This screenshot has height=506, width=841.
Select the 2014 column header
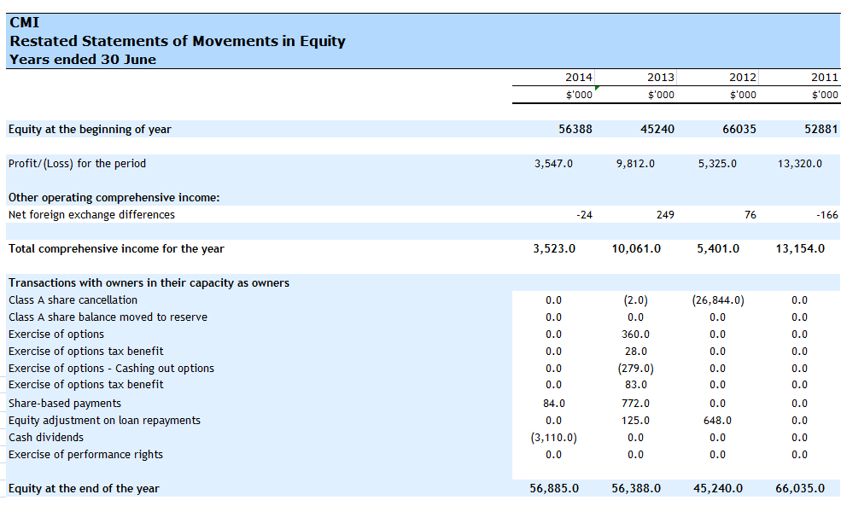click(x=578, y=77)
